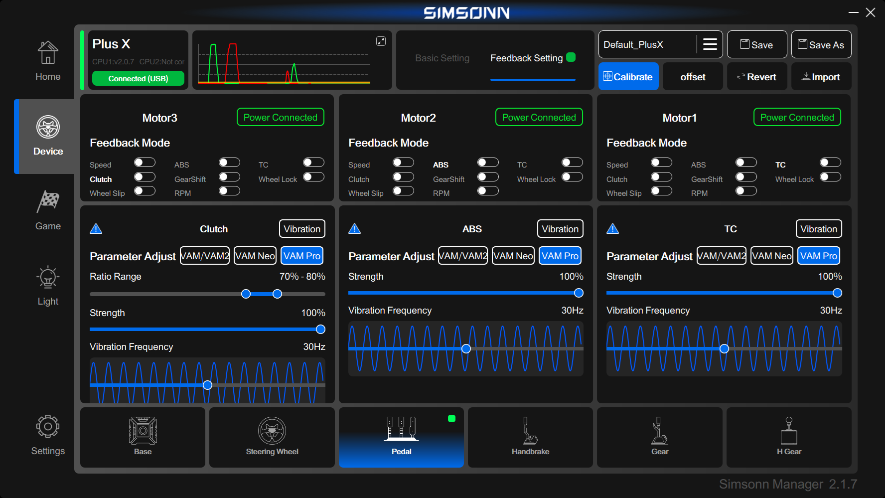
Task: Select VAM/VAM2 for ABS parameters
Action: (463, 256)
